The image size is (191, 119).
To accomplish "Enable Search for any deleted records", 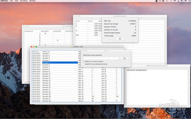I will tap(84, 64).
